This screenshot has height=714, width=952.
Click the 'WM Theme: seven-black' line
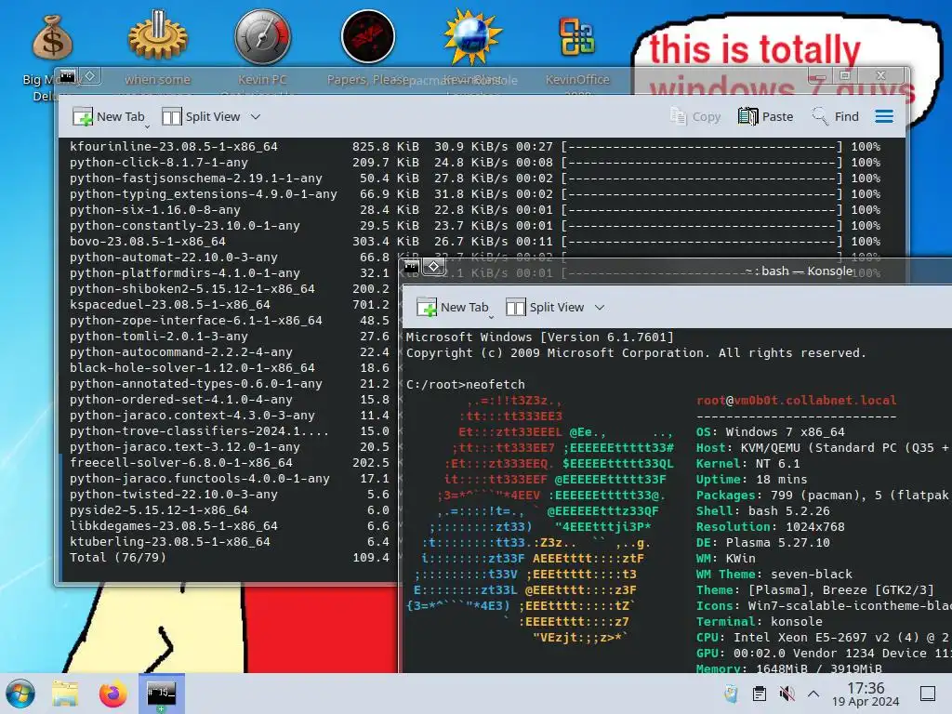[x=774, y=574]
